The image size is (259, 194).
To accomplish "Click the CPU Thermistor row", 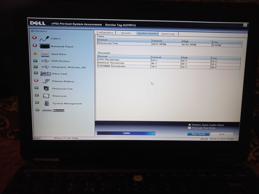I will click(x=169, y=60).
